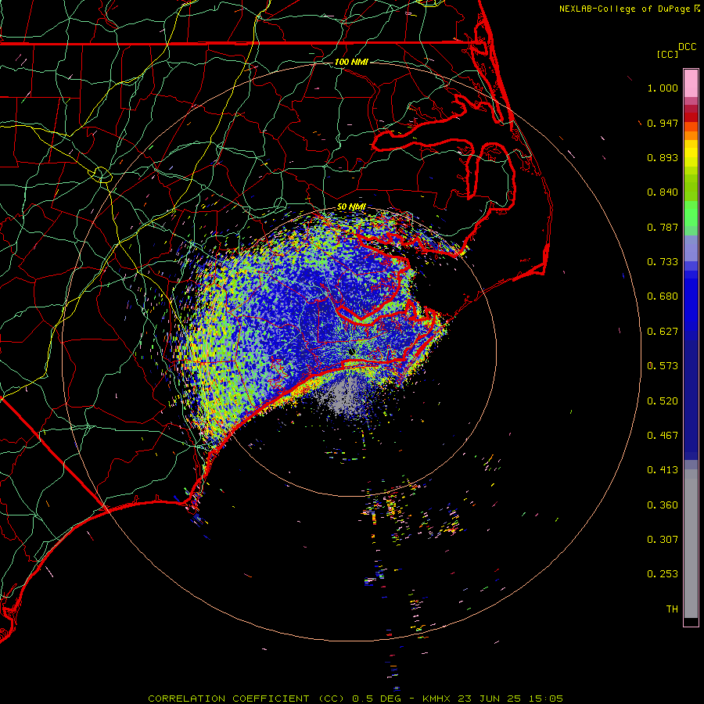Click the pink top segment of color bar
This screenshot has height=704, width=704.
click(x=691, y=83)
